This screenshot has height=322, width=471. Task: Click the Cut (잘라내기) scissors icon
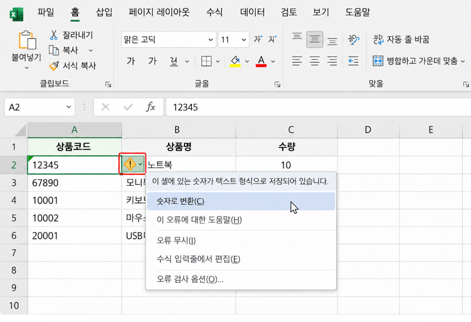coord(54,35)
